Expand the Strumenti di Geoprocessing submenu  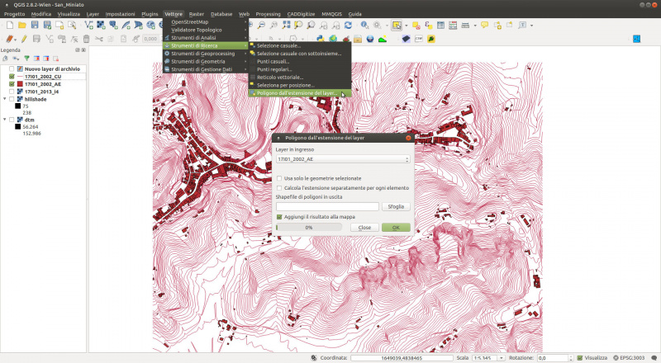205,54
